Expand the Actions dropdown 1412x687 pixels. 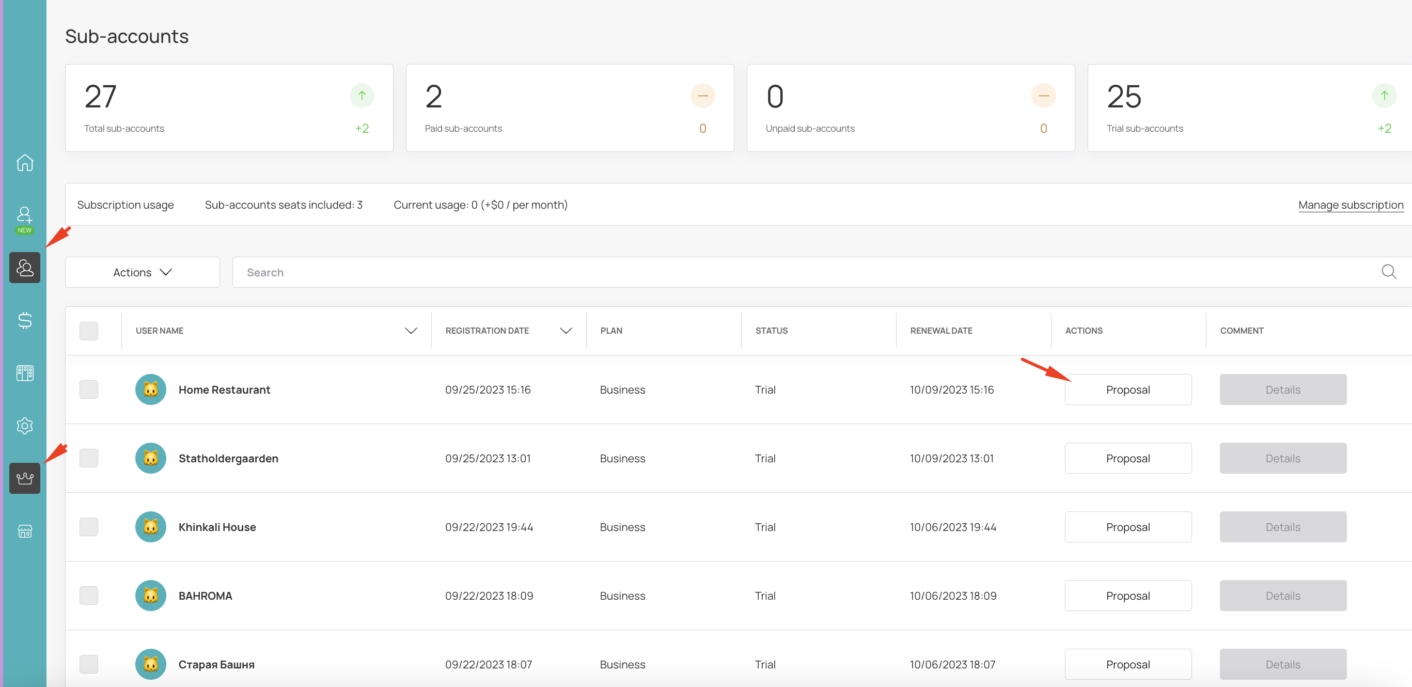pyautogui.click(x=143, y=272)
